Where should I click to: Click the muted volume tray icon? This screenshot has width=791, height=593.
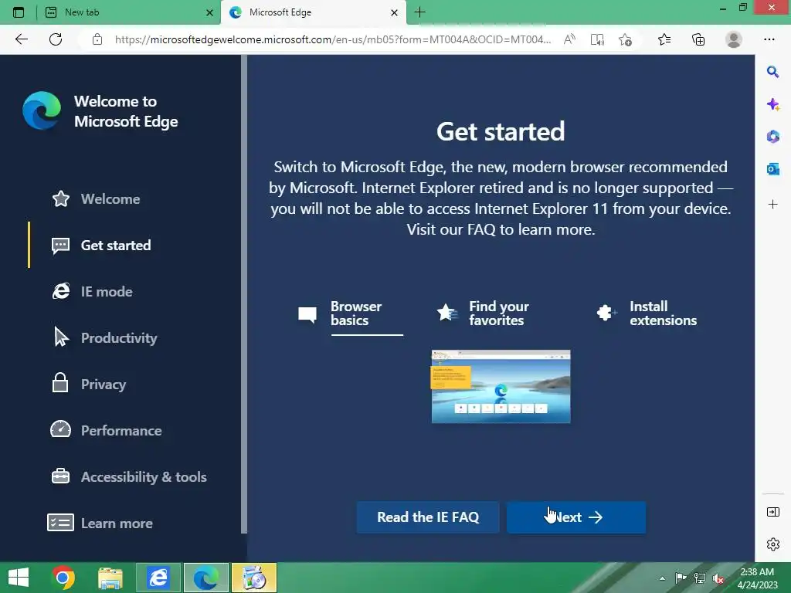718,578
